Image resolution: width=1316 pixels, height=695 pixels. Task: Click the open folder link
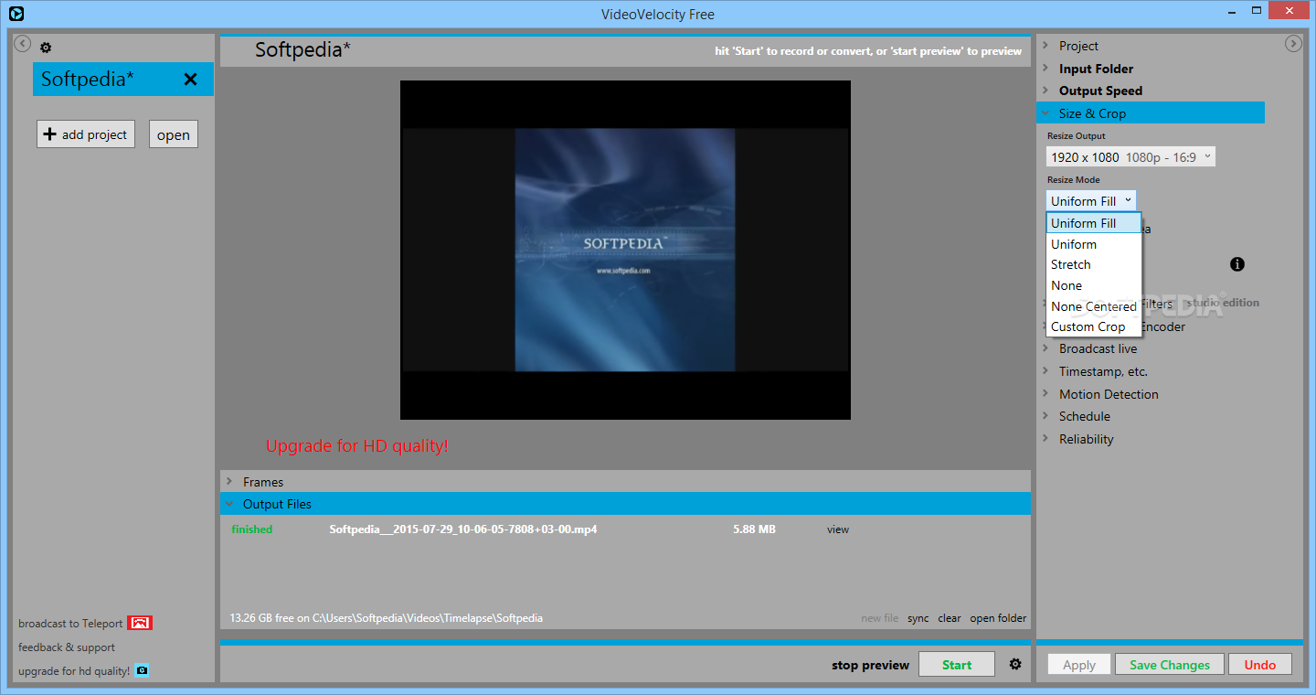click(x=998, y=618)
